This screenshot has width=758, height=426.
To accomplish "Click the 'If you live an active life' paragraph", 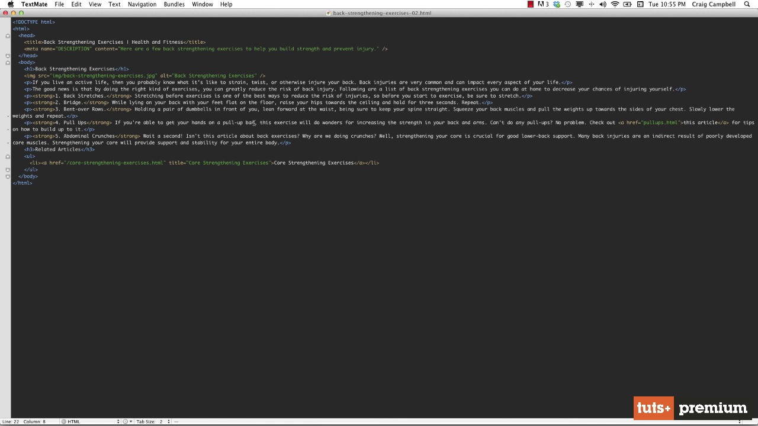I will click(x=298, y=82).
